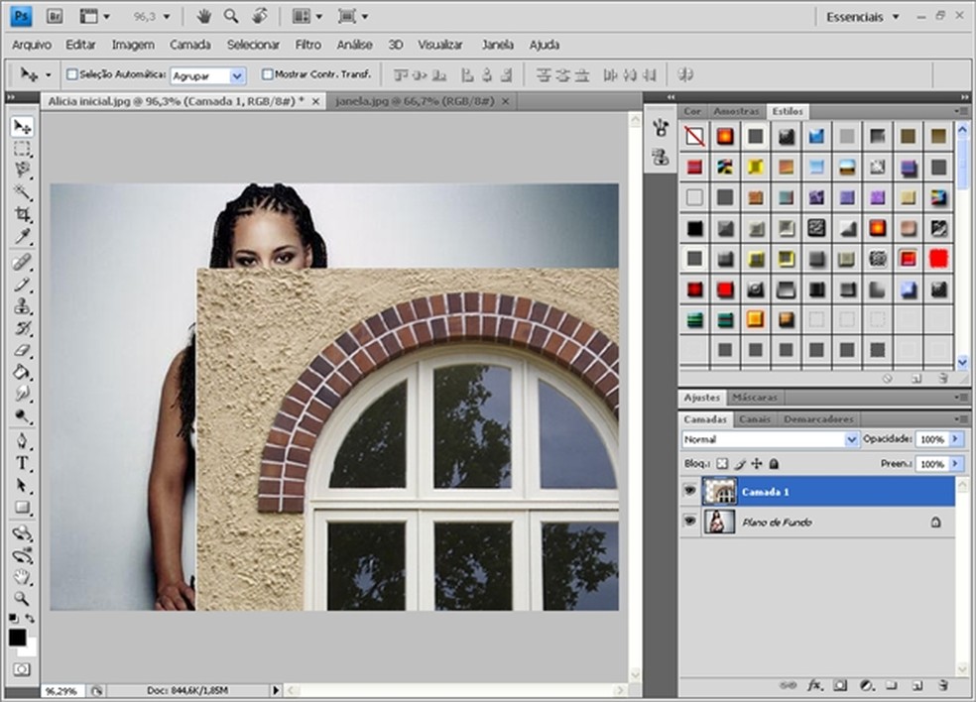
Task: Select the Eyedropper tool
Action: 22,237
